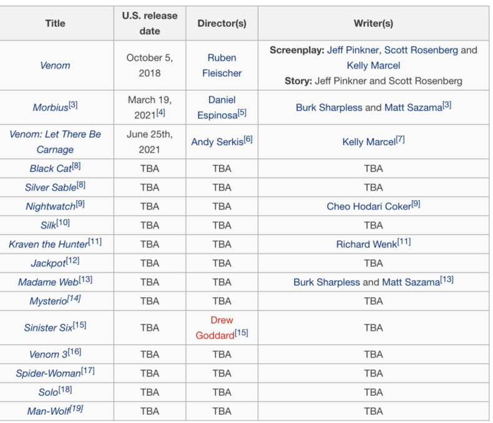493x423 pixels.
Task: Select the Writer(s) column header
Action: [x=374, y=23]
